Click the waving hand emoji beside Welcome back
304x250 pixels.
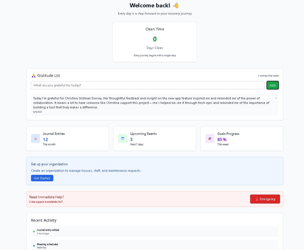point(176,5)
